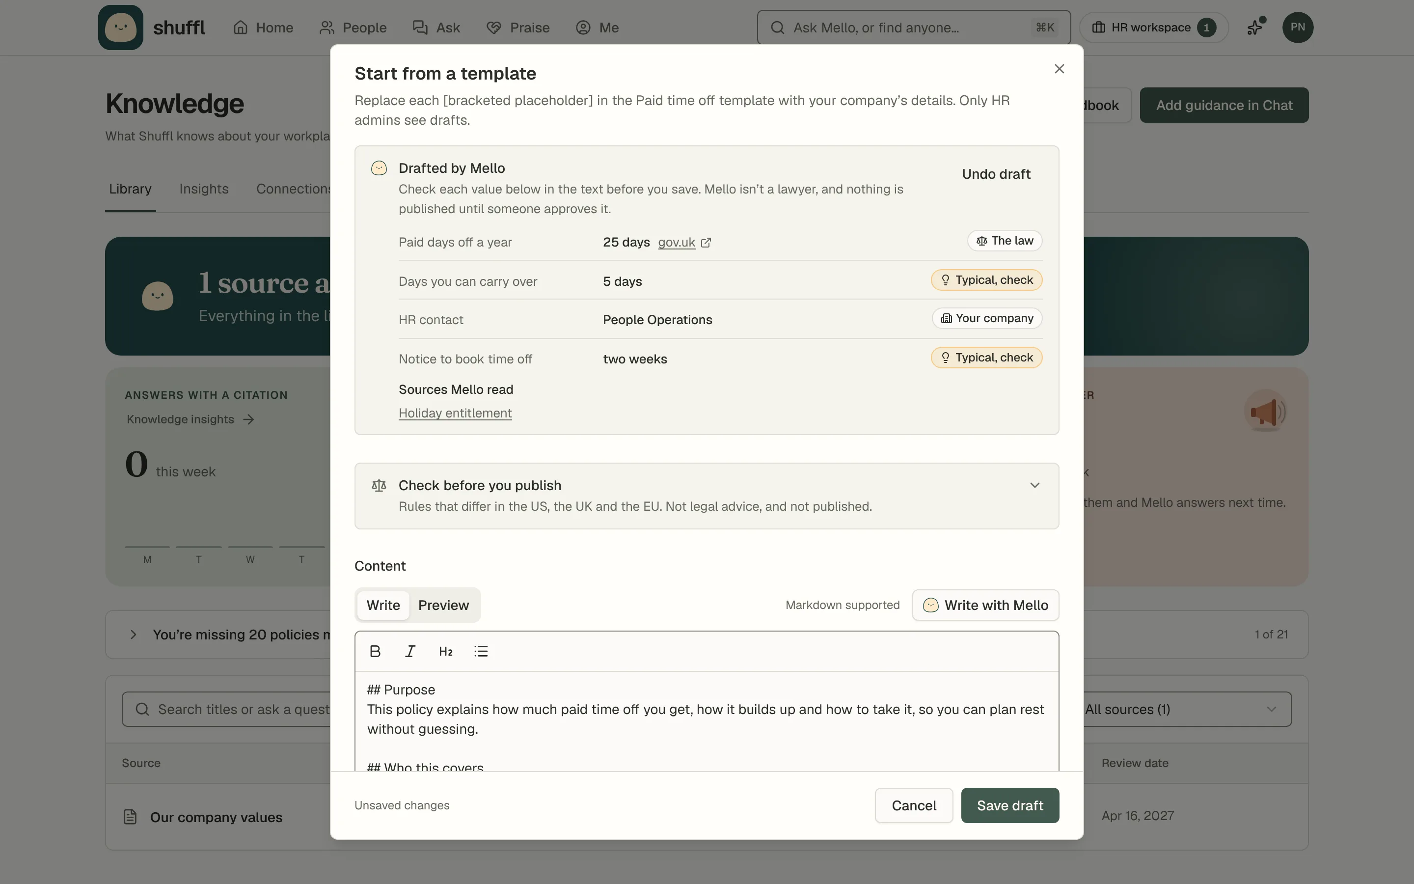
Task: Toggle italic formatting in editor toolbar
Action: 410,651
